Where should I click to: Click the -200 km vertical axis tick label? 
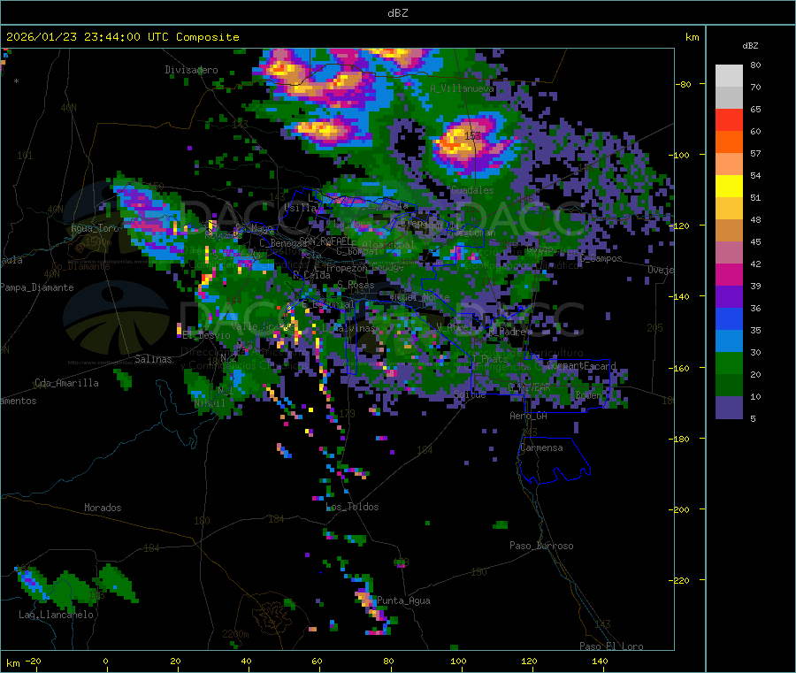(x=678, y=509)
